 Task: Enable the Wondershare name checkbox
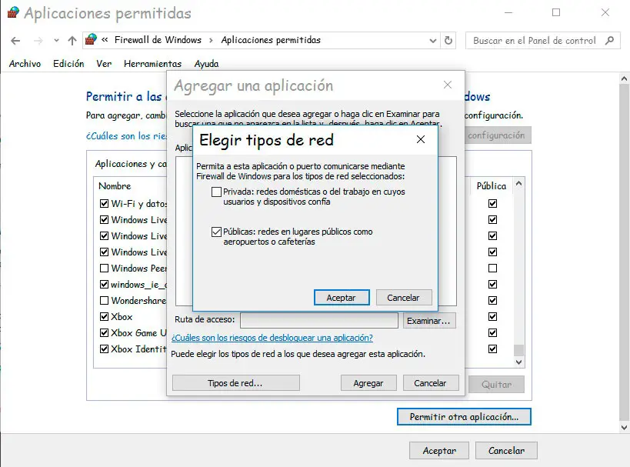click(104, 300)
